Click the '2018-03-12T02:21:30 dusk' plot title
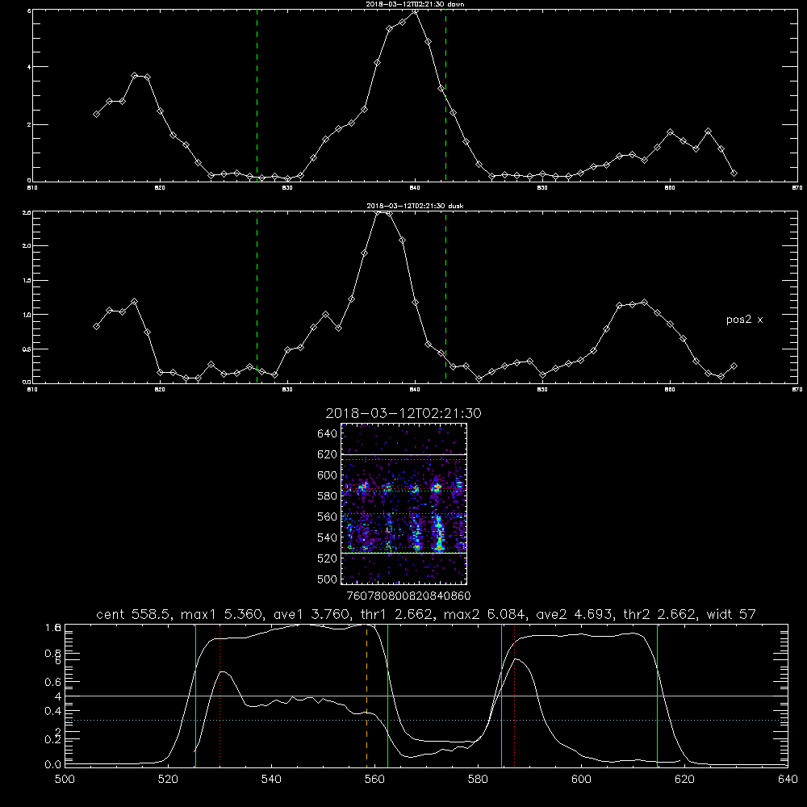Image resolution: width=807 pixels, height=807 pixels. click(x=415, y=206)
